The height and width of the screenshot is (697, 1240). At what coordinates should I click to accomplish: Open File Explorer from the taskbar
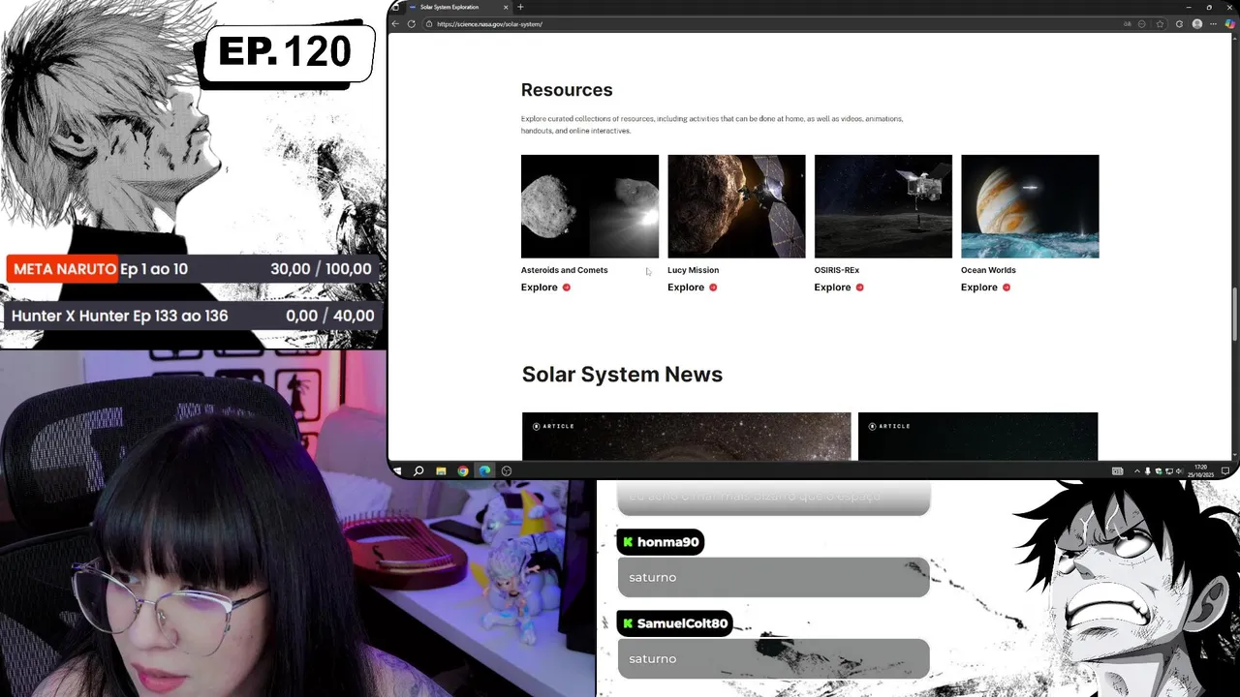pos(441,471)
